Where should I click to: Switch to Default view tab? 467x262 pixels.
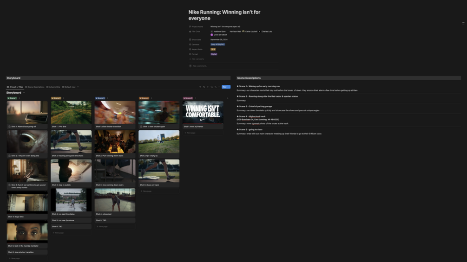click(x=69, y=87)
